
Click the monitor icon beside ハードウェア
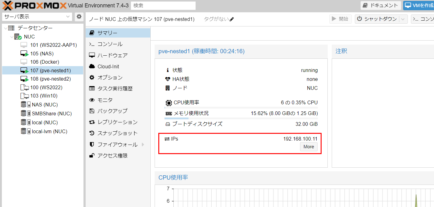92,55
